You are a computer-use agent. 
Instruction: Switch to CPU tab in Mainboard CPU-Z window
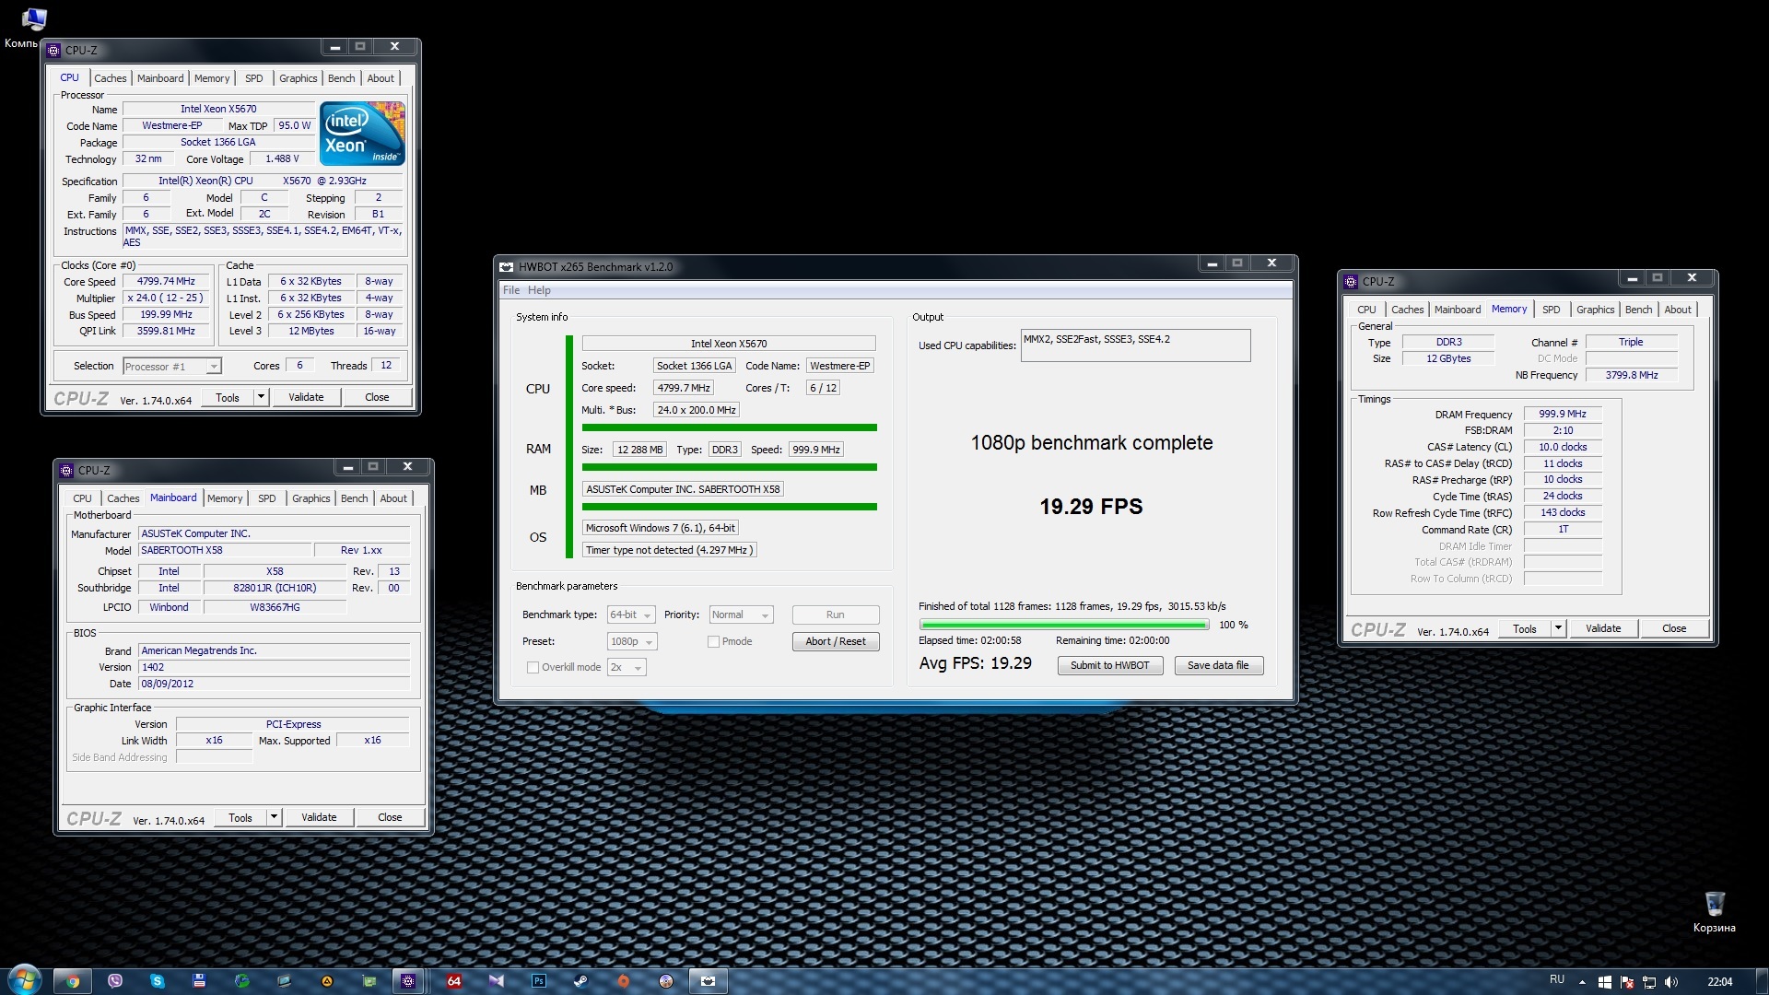point(82,498)
